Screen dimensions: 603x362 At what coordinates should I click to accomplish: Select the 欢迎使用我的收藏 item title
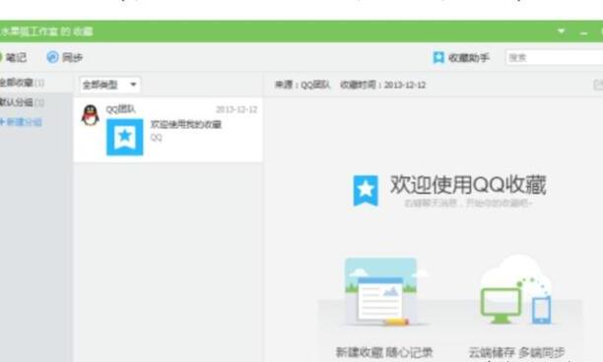(x=186, y=124)
